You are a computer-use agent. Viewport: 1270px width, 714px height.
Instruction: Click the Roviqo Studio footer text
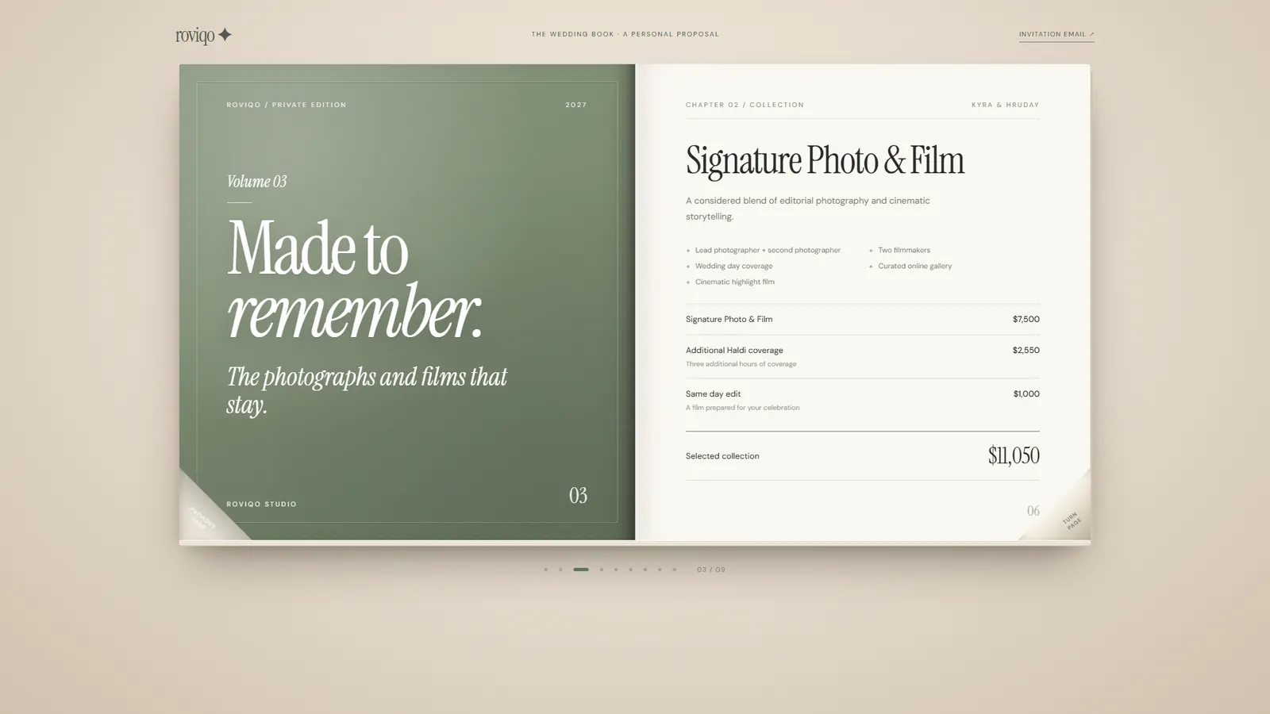[x=261, y=504]
